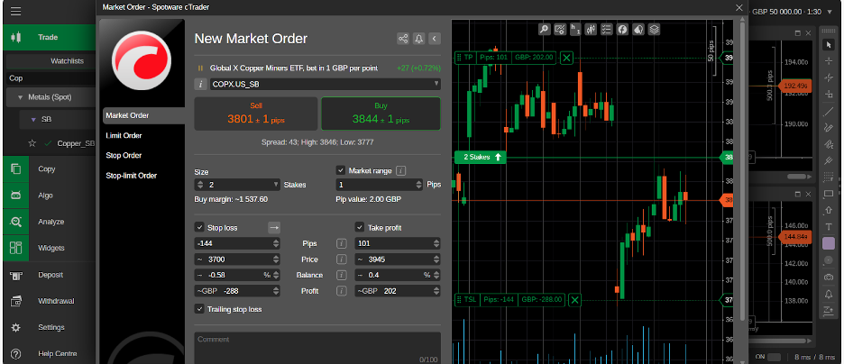Image resolution: width=844 pixels, height=364 pixels.
Task: Favorite Copper_SB with the star icon
Action: [x=32, y=143]
